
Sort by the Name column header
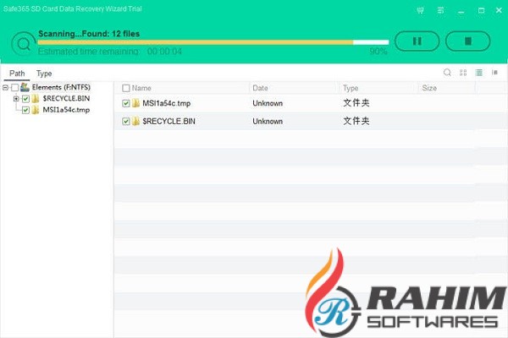(141, 88)
